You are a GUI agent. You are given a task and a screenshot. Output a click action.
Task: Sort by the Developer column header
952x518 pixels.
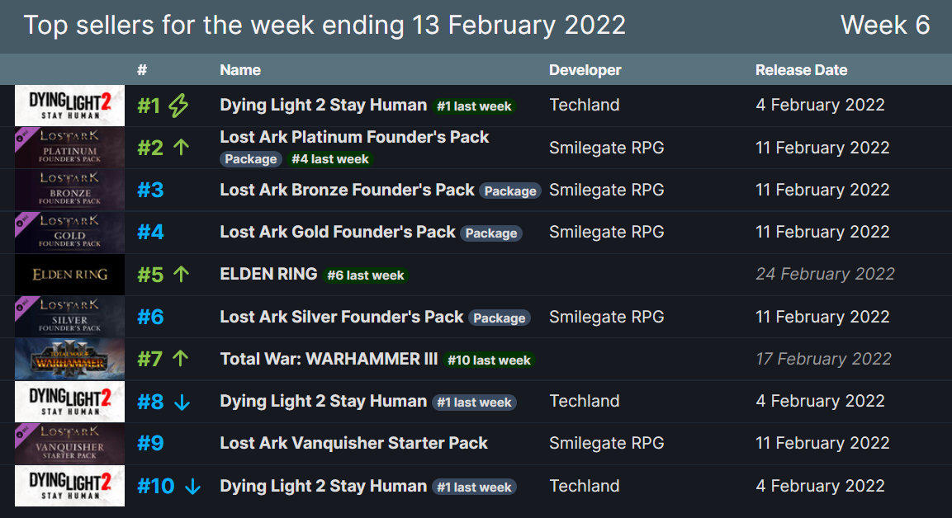pos(585,70)
